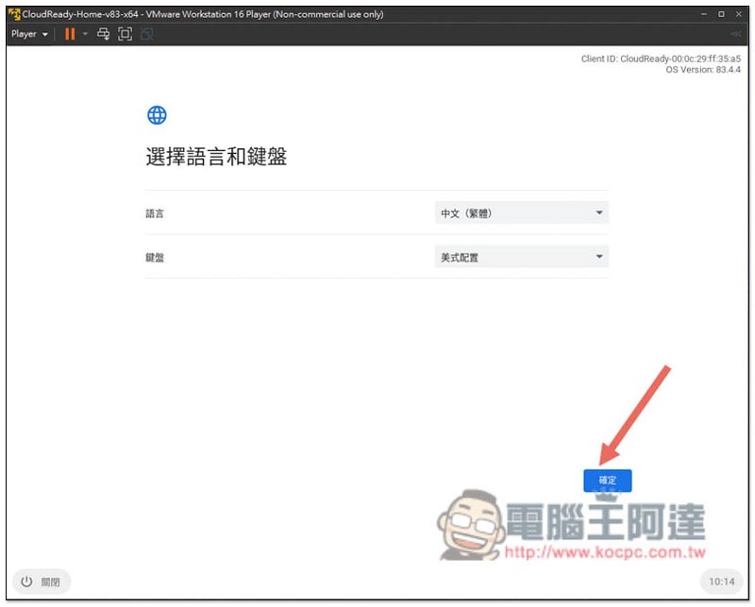Open the Player menu
The image size is (755, 607).
29,34
